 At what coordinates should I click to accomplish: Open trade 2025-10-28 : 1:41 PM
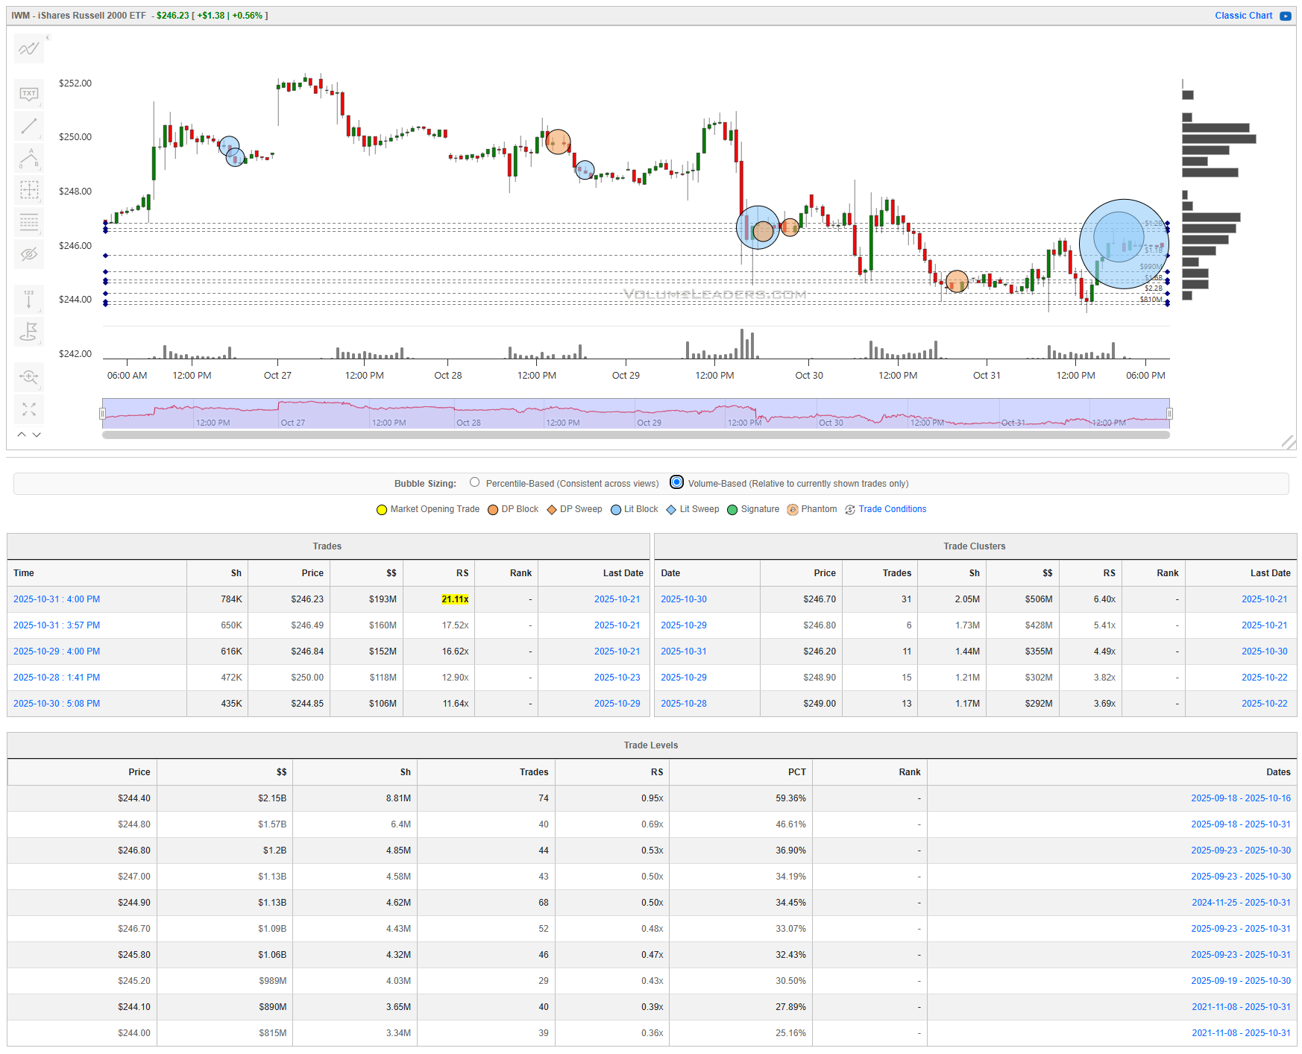(57, 678)
